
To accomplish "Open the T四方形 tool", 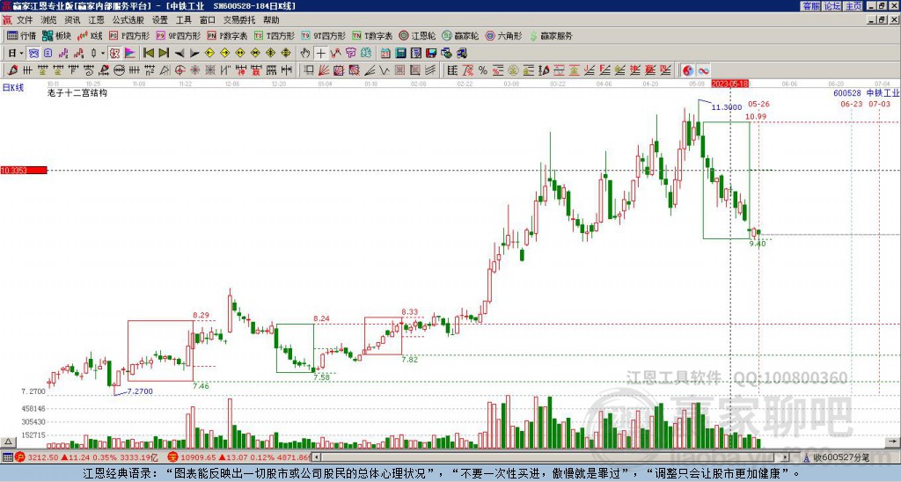I will pos(275,35).
